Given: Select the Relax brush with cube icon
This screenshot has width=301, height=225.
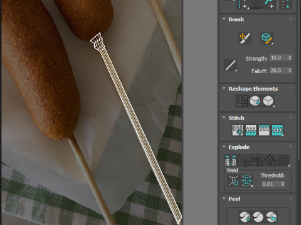Looking at the screenshot, I should pos(267,38).
